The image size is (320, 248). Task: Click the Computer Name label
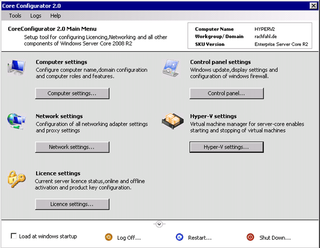click(215, 29)
